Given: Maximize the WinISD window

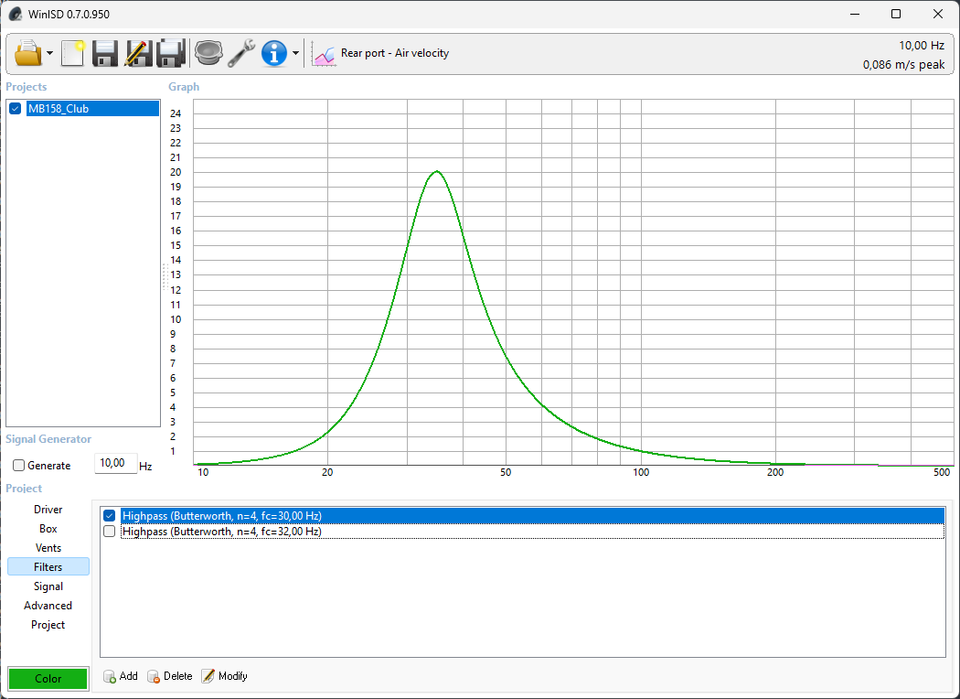Looking at the screenshot, I should 896,14.
